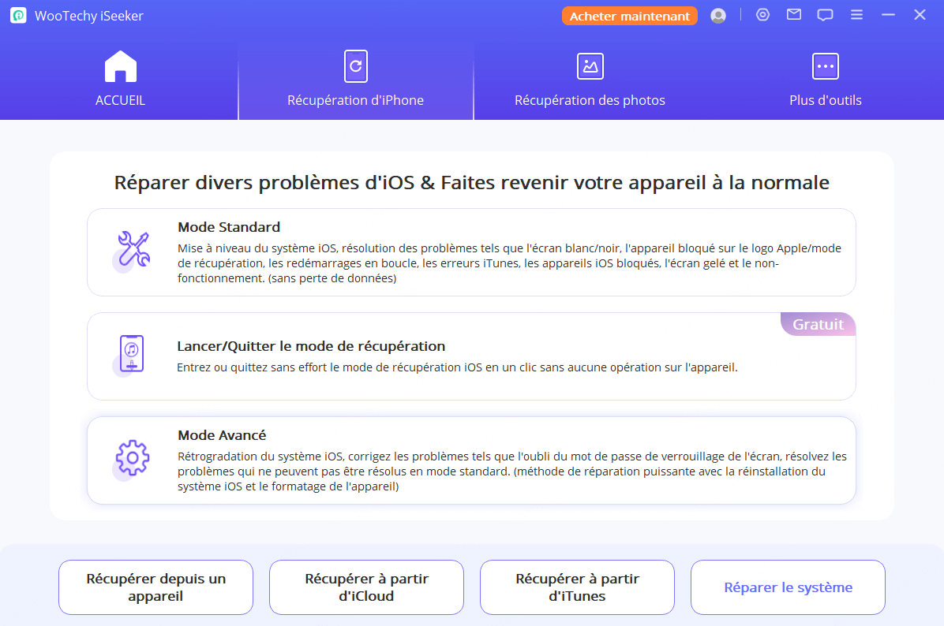Screen dimensions: 944x626
Task: Choose Récupérer à partir d'iTunes
Action: [577, 587]
